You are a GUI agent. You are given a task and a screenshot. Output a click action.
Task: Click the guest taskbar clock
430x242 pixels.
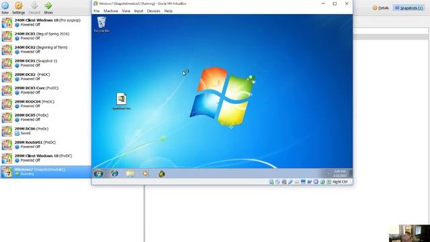[340, 173]
